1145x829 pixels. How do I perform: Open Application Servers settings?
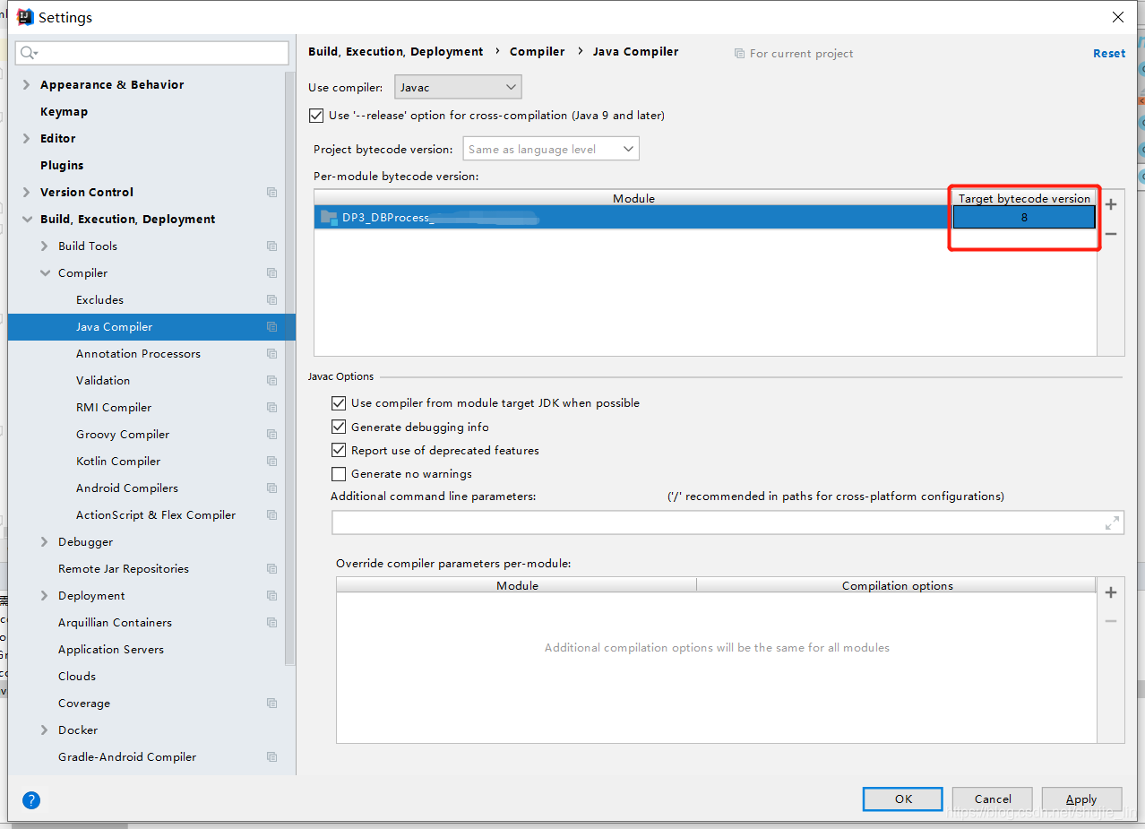pos(111,649)
